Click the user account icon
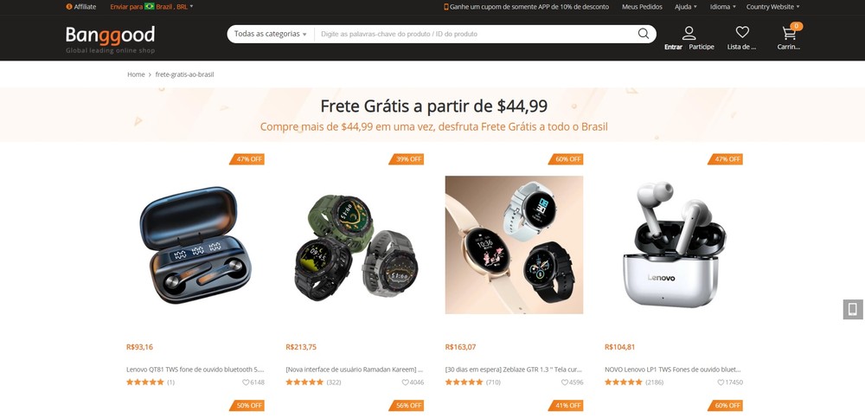The image size is (865, 418). point(689,33)
